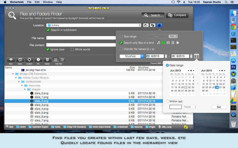The width and height of the screenshot is (238, 148).
Task: Switch to flat list view icon
Action: (56, 60)
